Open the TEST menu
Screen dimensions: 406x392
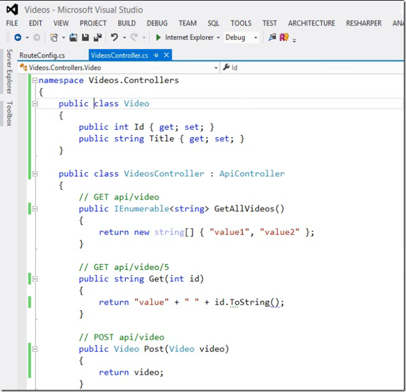tap(270, 23)
